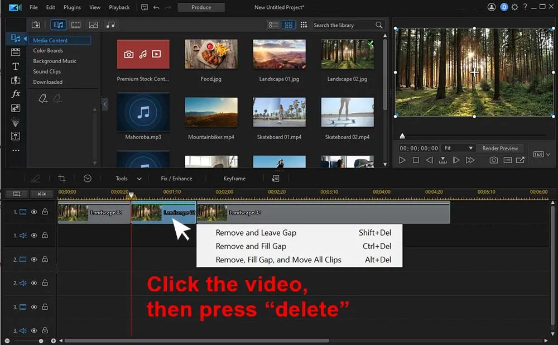558x345 pixels.
Task: Click the capture/import media icon
Action: 35,25
